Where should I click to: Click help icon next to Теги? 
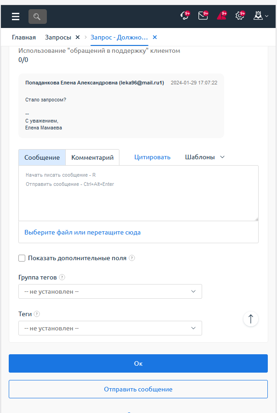37,314
